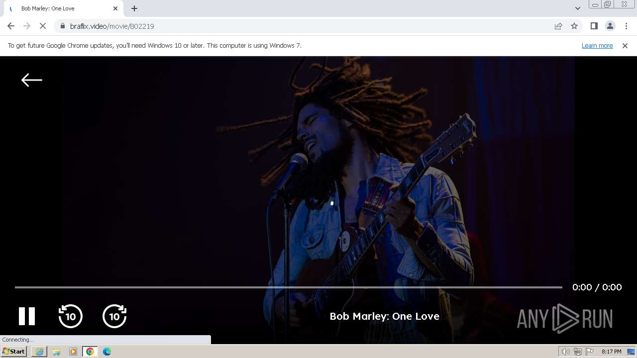
Task: Open the volume tray icon
Action: pyautogui.click(x=566, y=352)
